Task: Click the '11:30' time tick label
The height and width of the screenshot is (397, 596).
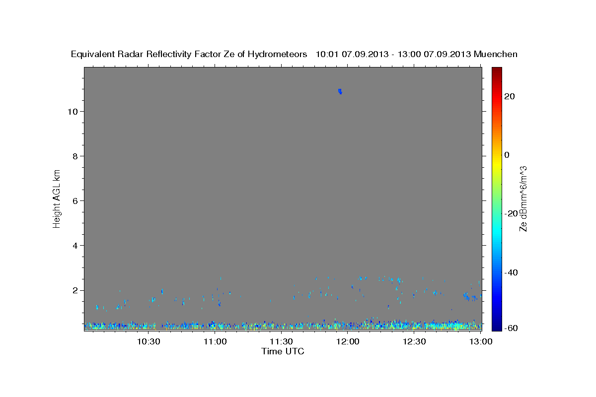Action: tap(282, 341)
